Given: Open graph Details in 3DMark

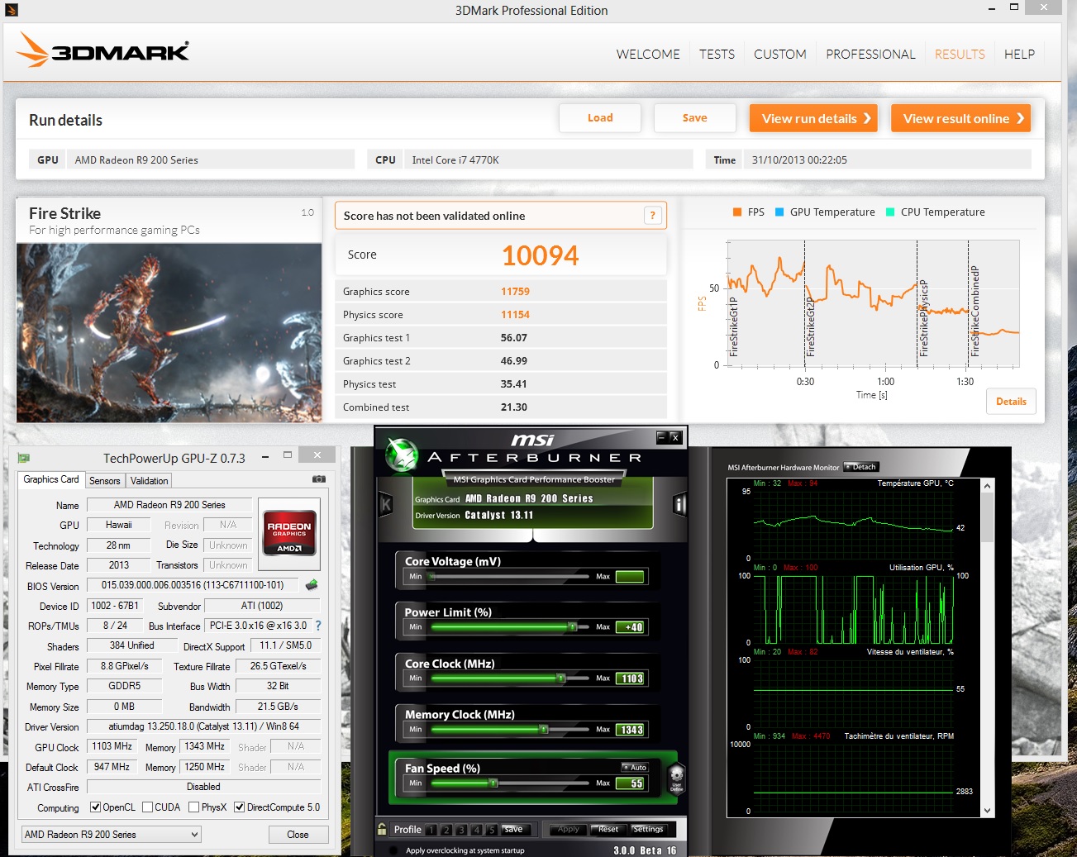Looking at the screenshot, I should point(1011,401).
